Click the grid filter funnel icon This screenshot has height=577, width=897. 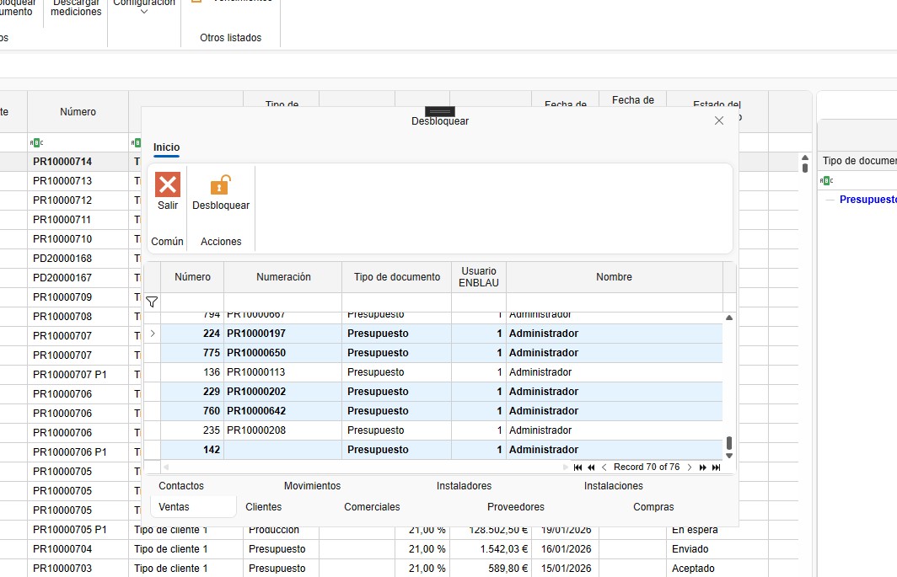tap(152, 302)
